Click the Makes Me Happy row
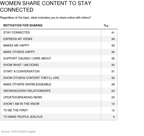144x136 pixels. click(x=59, y=46)
